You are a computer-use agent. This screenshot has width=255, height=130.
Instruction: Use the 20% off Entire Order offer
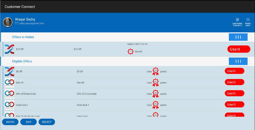[235, 93]
